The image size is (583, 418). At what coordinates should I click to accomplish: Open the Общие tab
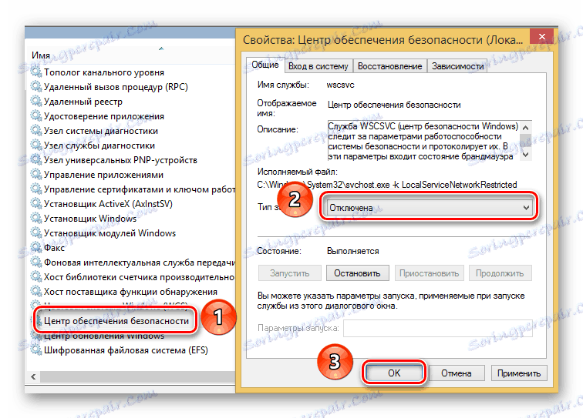(265, 65)
